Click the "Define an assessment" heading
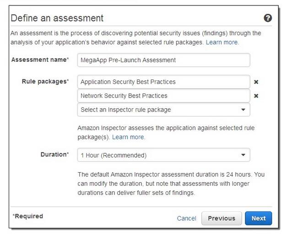 coord(57,18)
